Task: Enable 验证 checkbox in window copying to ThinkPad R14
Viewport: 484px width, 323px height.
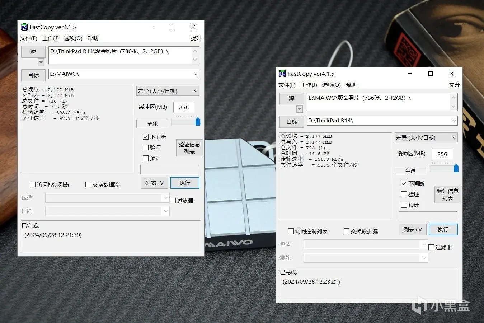Action: 404,194
